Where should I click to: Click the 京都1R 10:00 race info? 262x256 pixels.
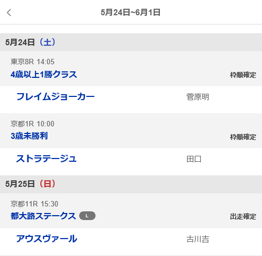point(32,124)
